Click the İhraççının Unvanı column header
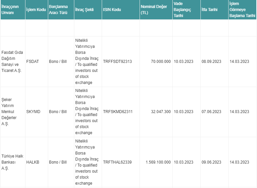The height and width of the screenshot is (188, 257). point(13,10)
